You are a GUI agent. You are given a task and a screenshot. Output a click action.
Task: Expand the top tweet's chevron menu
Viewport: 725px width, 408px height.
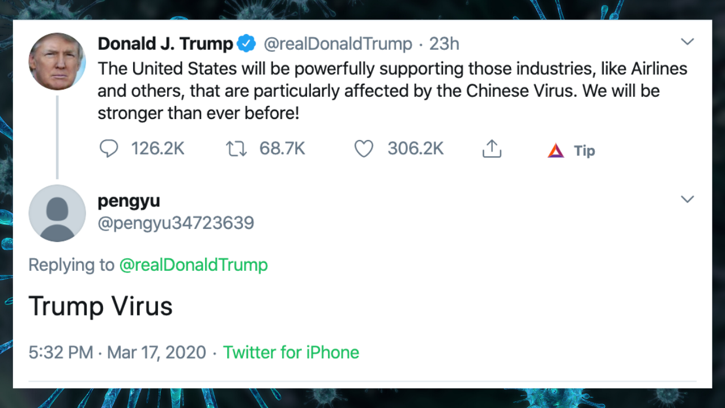[687, 42]
